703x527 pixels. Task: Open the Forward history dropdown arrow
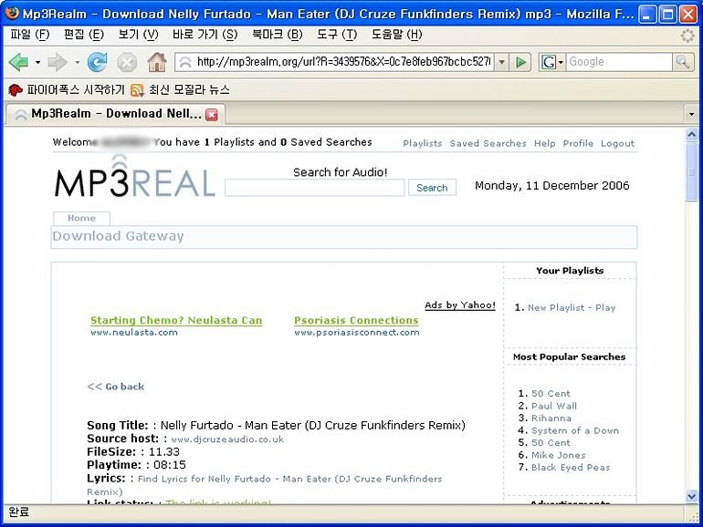(77, 62)
